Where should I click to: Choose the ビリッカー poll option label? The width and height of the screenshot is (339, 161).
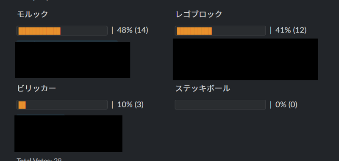pyautogui.click(x=36, y=88)
